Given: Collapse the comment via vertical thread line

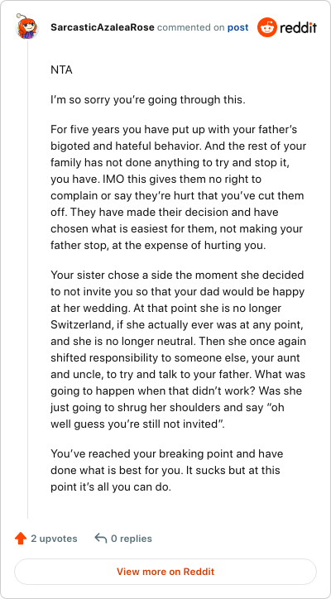Looking at the screenshot, I should coord(27,279).
